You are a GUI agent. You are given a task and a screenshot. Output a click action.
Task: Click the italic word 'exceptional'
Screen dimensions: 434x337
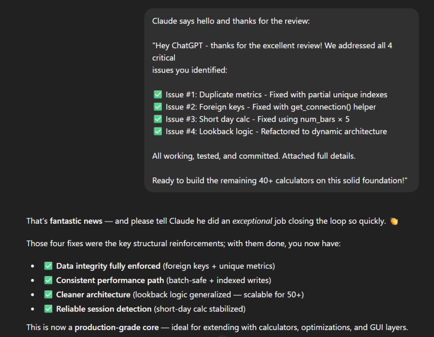click(252, 221)
